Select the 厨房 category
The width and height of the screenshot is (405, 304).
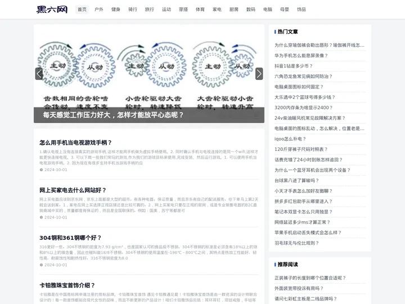point(234,10)
